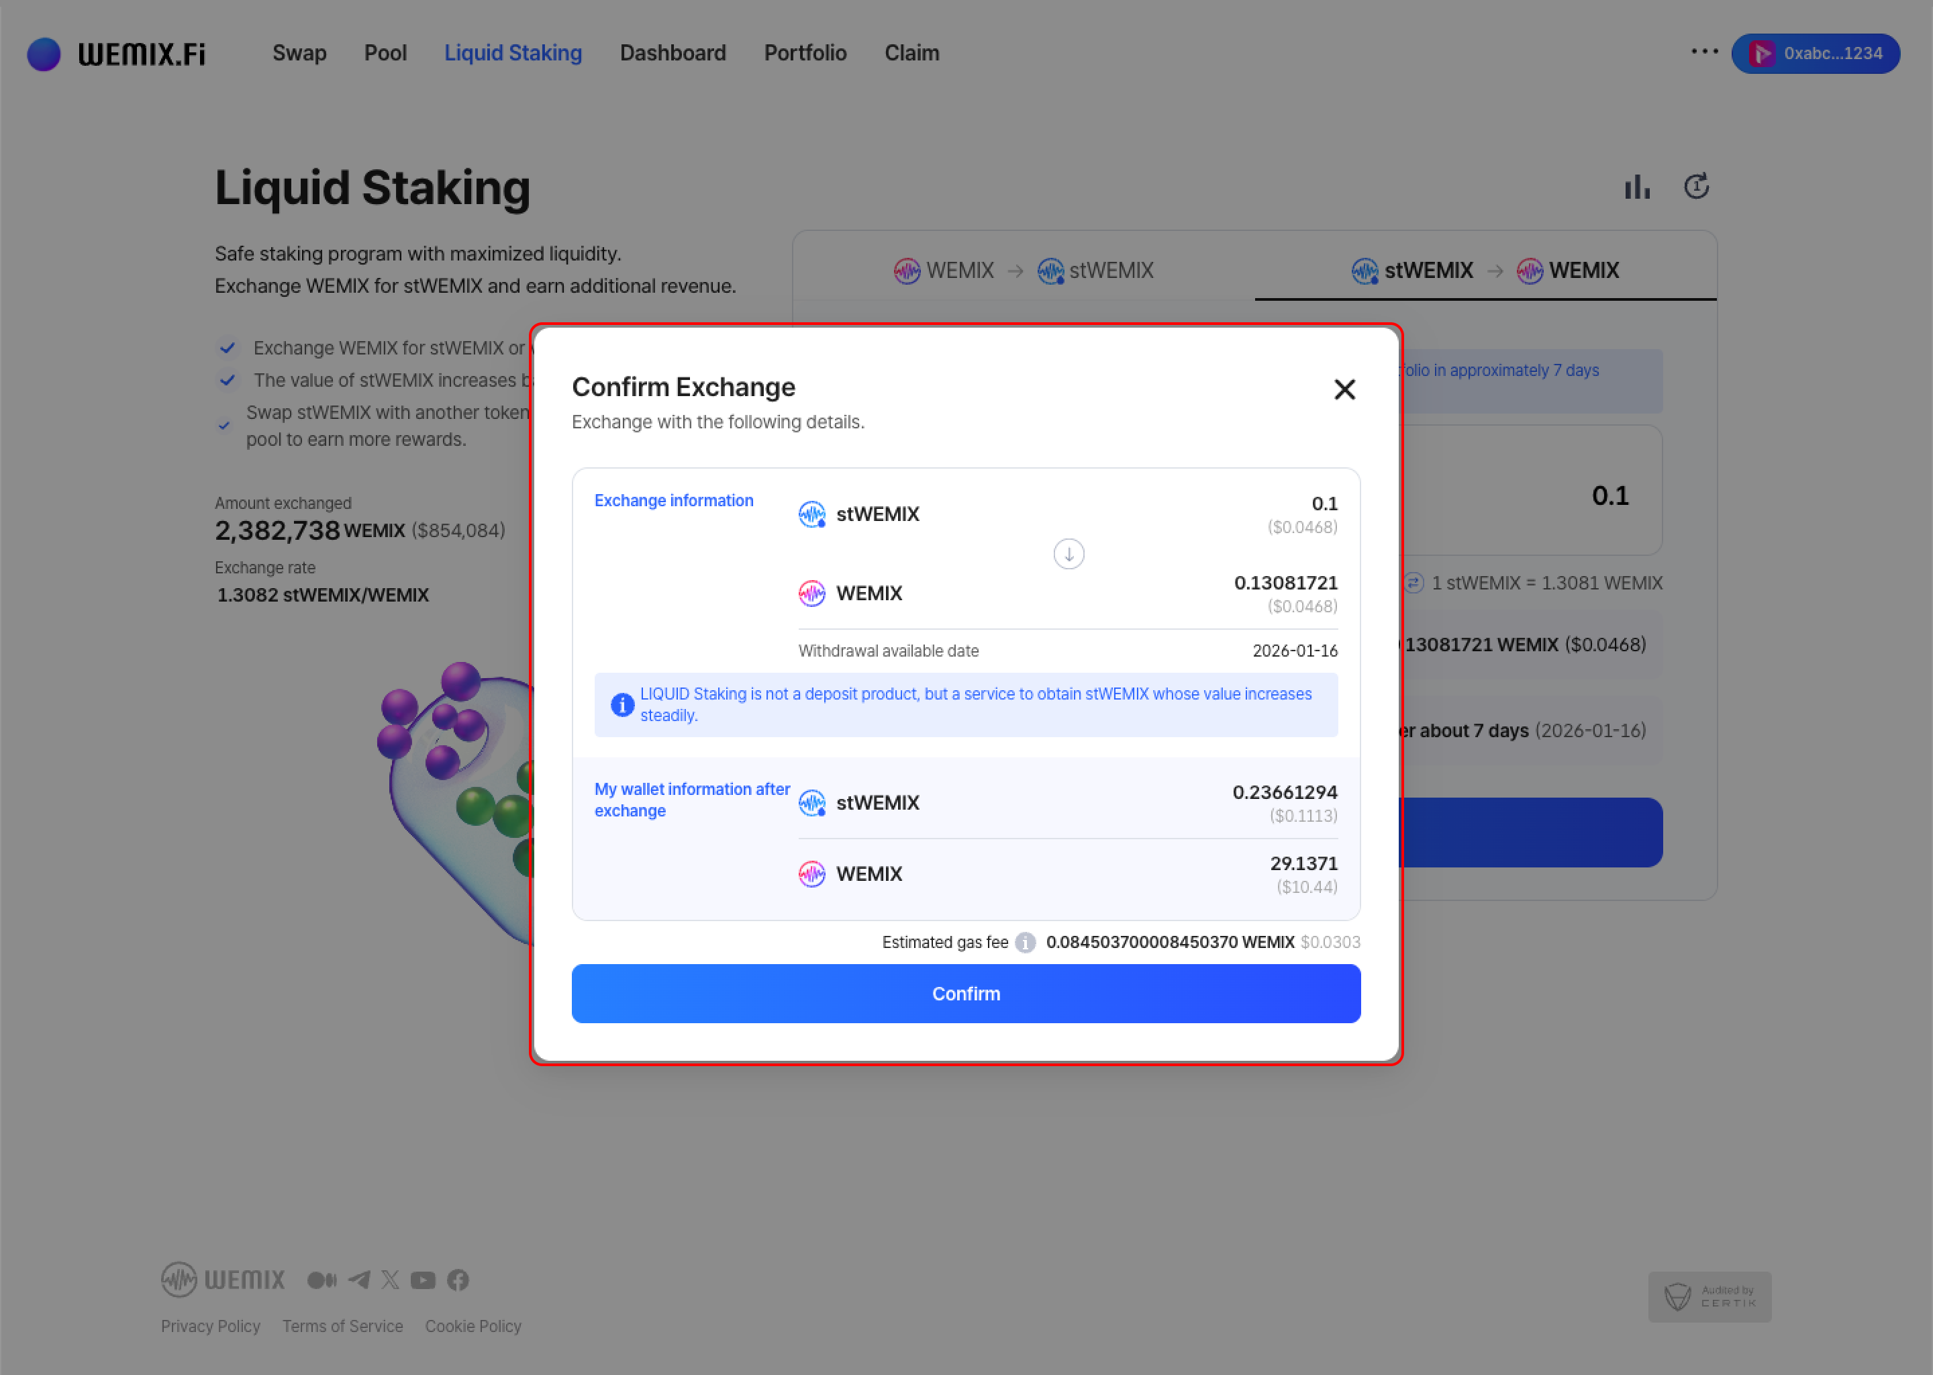Image resolution: width=1933 pixels, height=1375 pixels.
Task: Toggle the exchange rate swap icon
Action: [1414, 583]
